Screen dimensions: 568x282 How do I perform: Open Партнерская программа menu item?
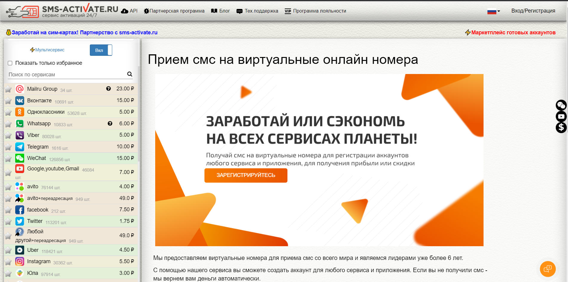[x=174, y=11]
